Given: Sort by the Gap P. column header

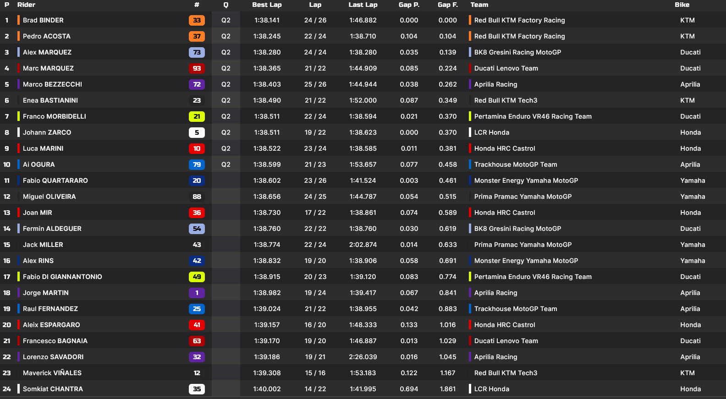Looking at the screenshot, I should coord(409,5).
